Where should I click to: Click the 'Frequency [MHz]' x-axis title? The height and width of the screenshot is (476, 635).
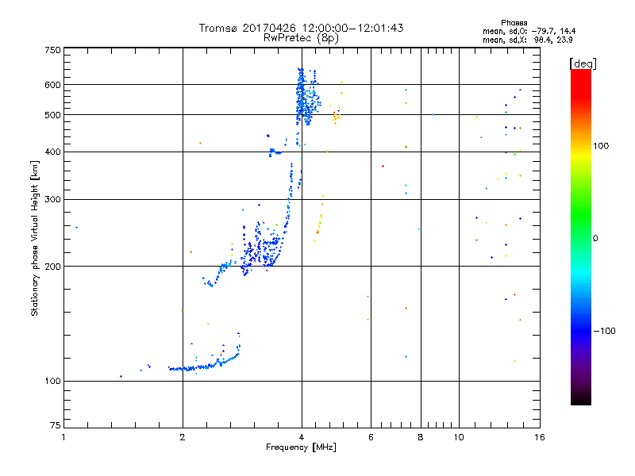pos(301,447)
